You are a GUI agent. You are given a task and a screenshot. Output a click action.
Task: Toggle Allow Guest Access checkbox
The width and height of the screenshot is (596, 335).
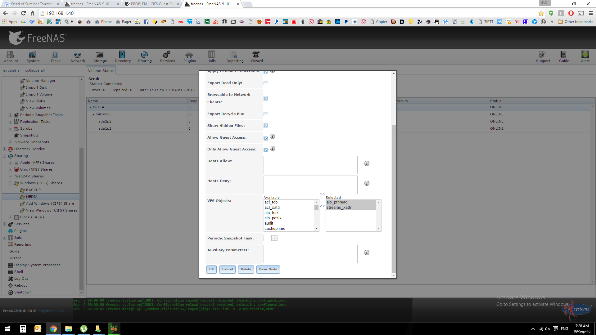[x=266, y=138]
